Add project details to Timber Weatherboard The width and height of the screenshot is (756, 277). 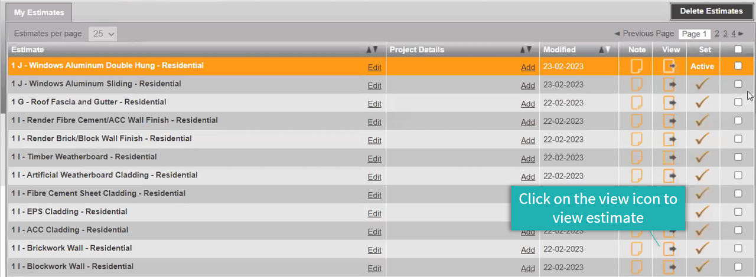pos(528,159)
